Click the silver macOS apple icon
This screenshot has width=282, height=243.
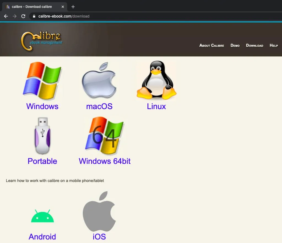click(x=99, y=80)
